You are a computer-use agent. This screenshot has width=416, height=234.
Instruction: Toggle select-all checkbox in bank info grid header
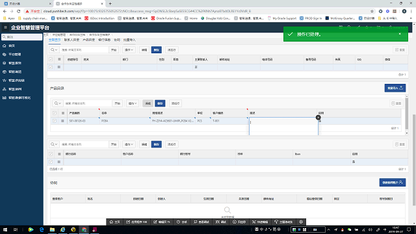51,154
